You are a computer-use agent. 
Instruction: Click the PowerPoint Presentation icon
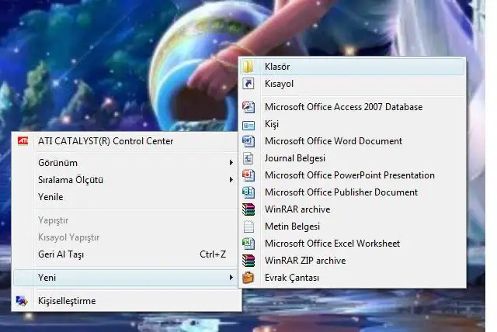(248, 175)
